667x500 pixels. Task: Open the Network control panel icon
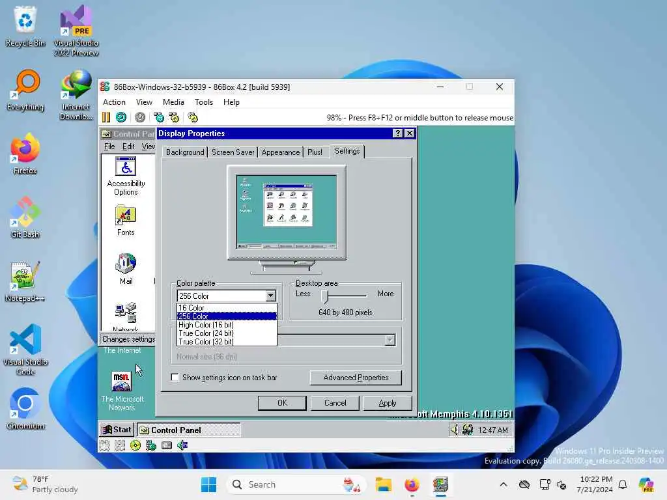click(126, 316)
